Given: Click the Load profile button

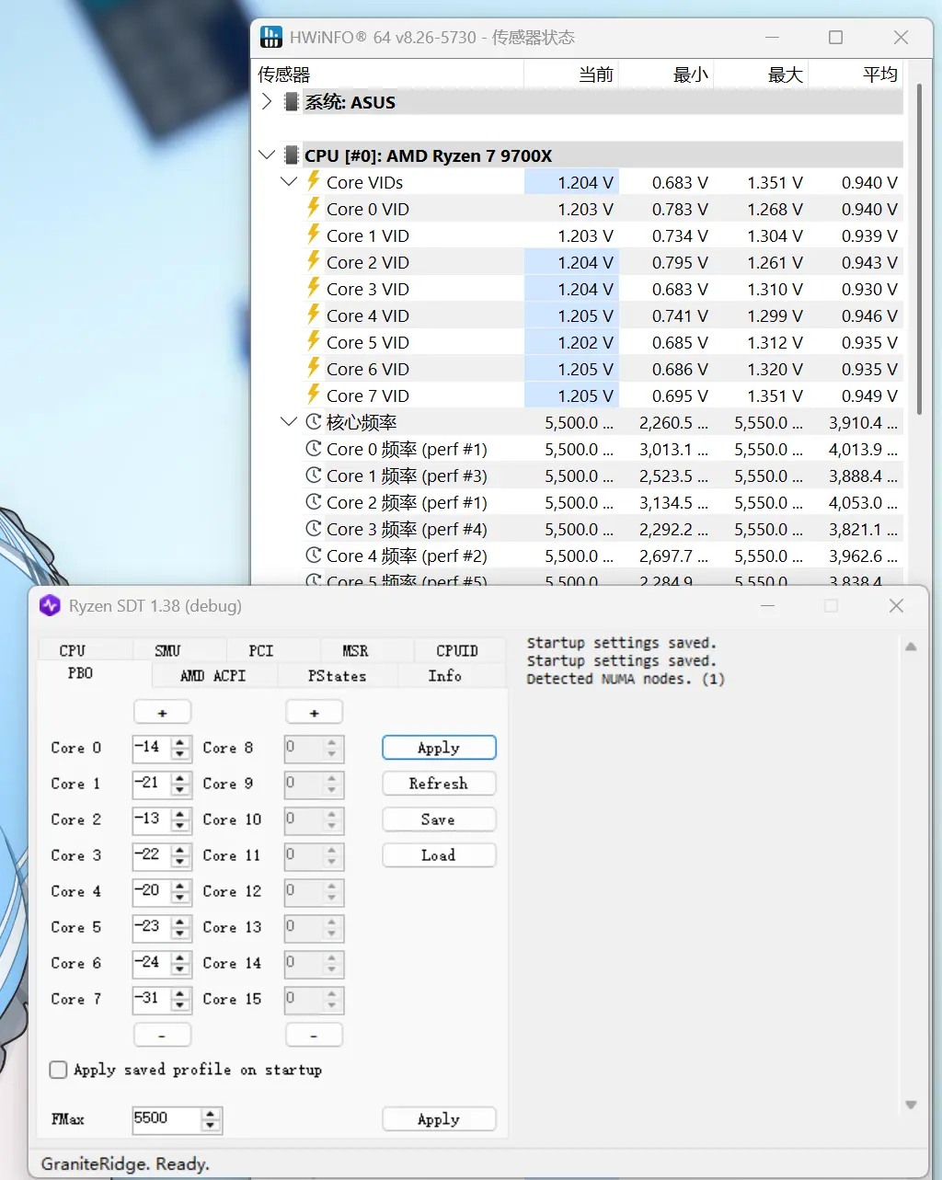Looking at the screenshot, I should (x=439, y=855).
